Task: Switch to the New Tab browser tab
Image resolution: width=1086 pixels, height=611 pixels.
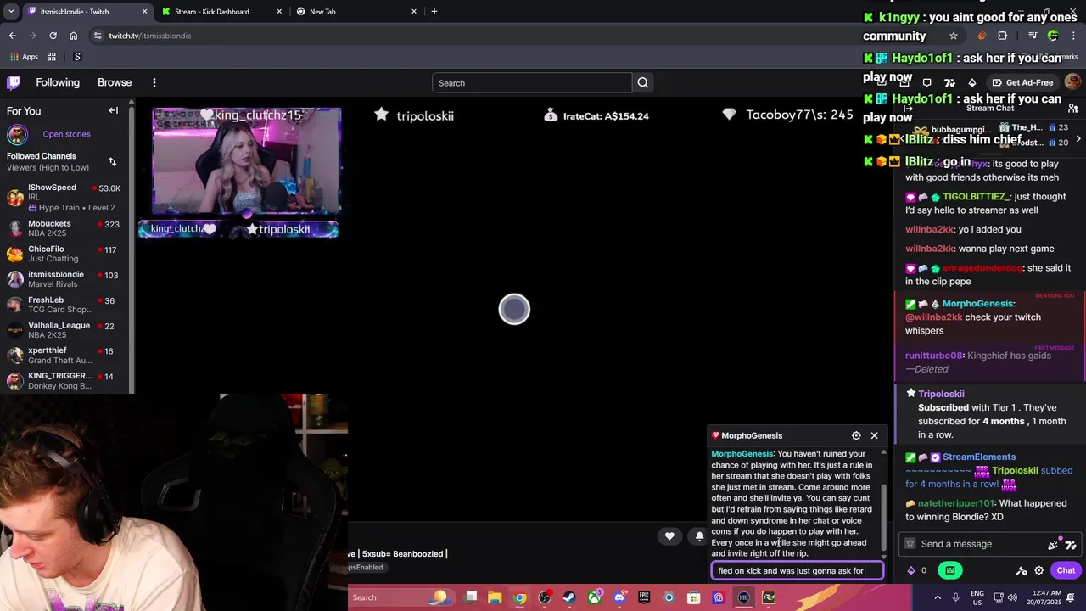Action: pyautogui.click(x=355, y=12)
